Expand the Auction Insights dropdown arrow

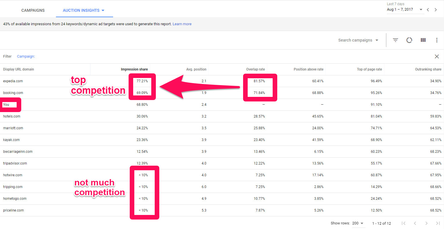[x=103, y=11]
